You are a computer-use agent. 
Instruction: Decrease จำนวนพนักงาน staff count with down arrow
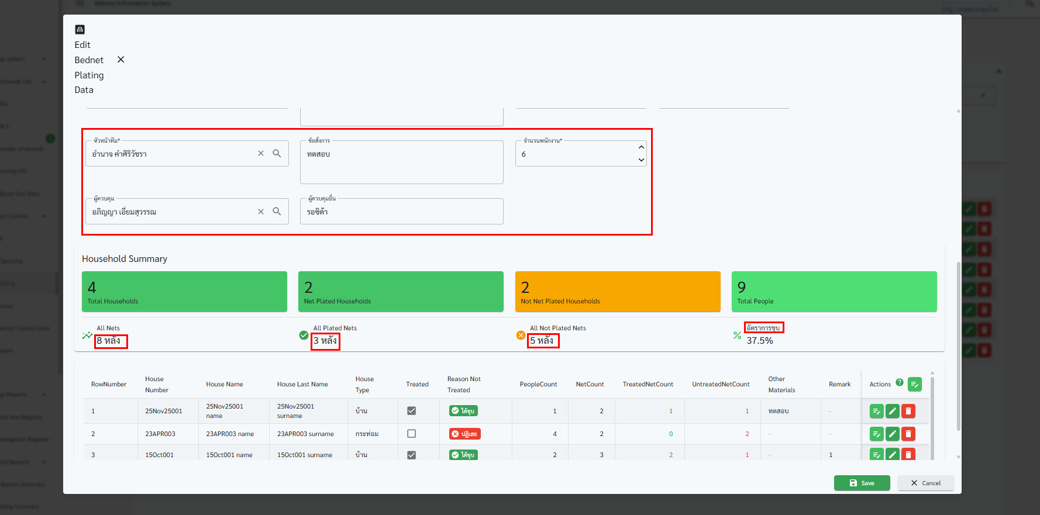641,160
